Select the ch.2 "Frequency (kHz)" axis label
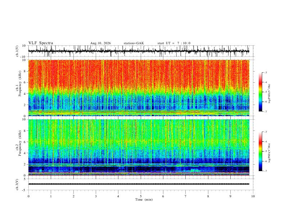The image size is (285, 220). pyautogui.click(x=20, y=143)
